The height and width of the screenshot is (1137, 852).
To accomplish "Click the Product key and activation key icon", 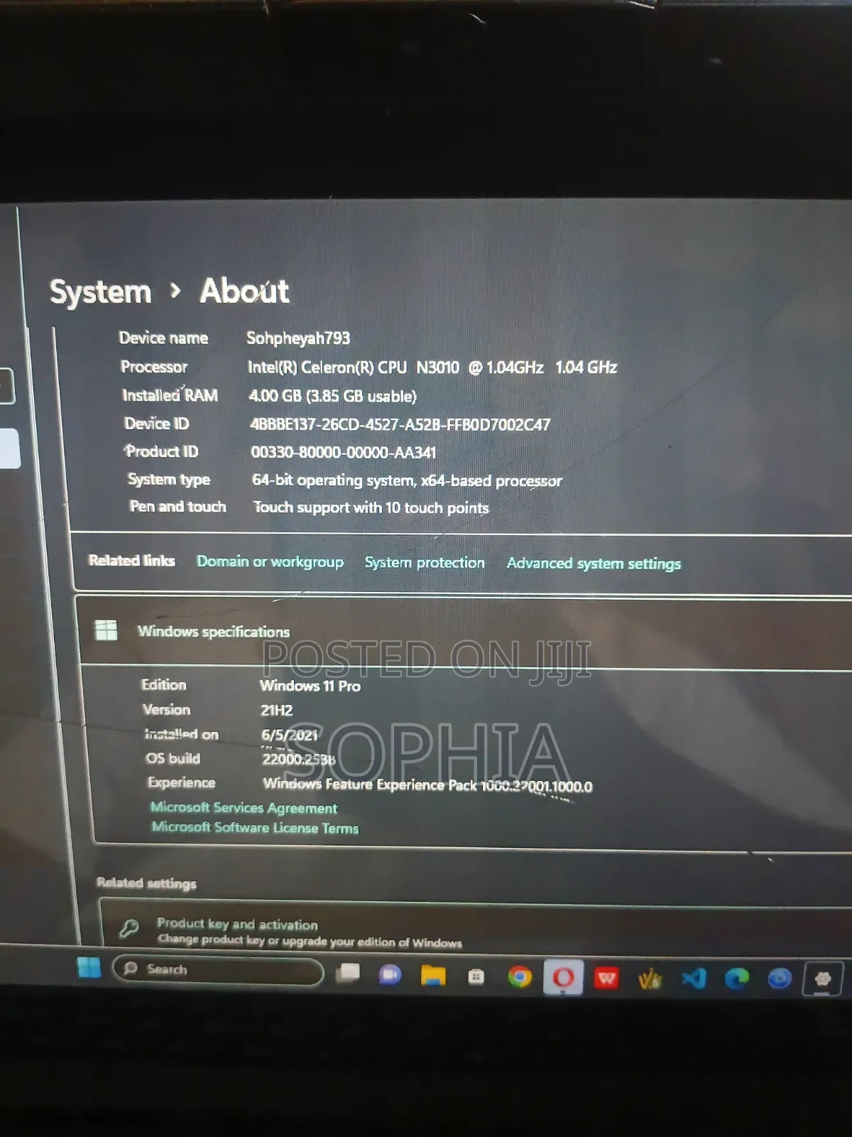I will (x=129, y=927).
